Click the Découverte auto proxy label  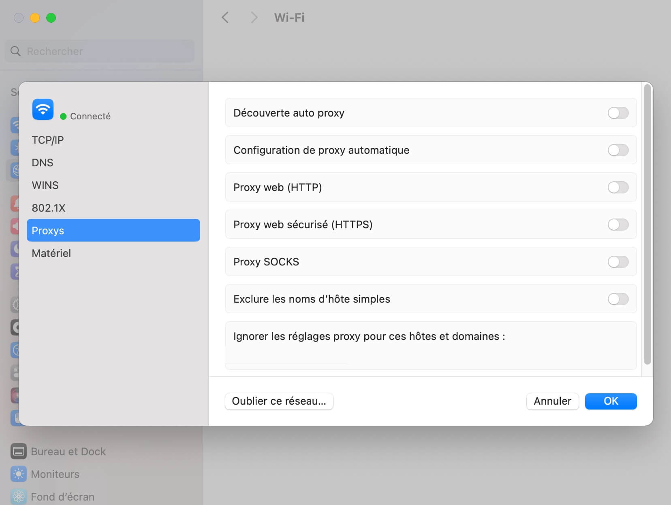289,113
